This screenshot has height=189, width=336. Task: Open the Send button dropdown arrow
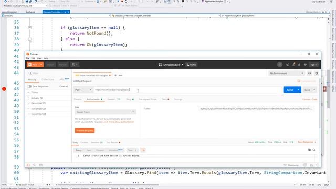click(x=299, y=90)
